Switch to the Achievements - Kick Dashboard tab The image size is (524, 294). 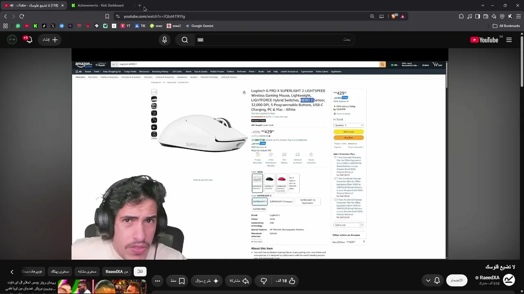click(x=100, y=5)
